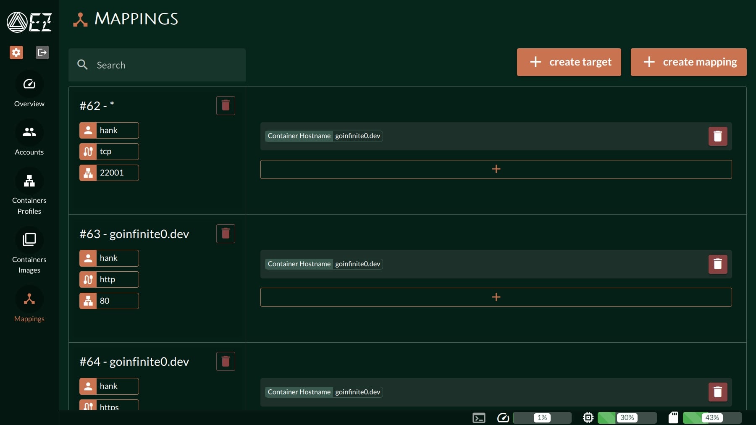This screenshot has width=756, height=425.
Task: Open the Overview dashboard page
Action: [x=29, y=90]
